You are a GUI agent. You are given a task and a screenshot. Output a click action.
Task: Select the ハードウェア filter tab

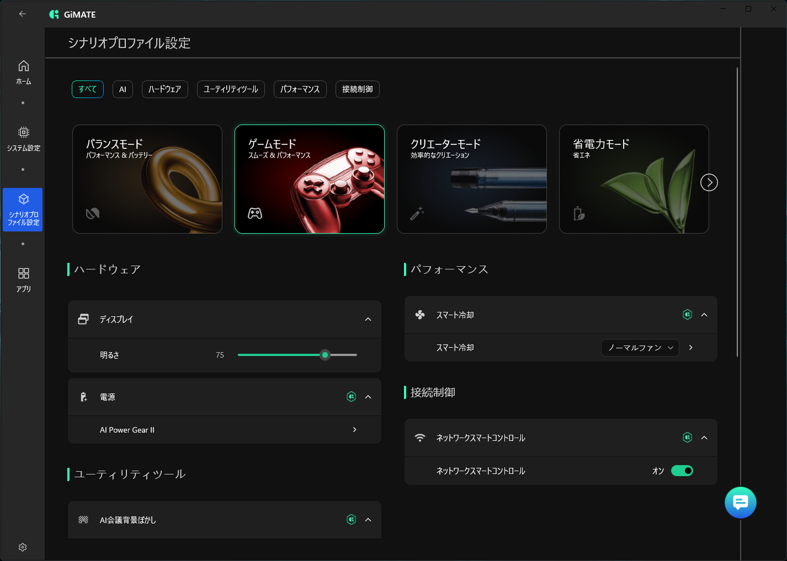click(x=165, y=89)
